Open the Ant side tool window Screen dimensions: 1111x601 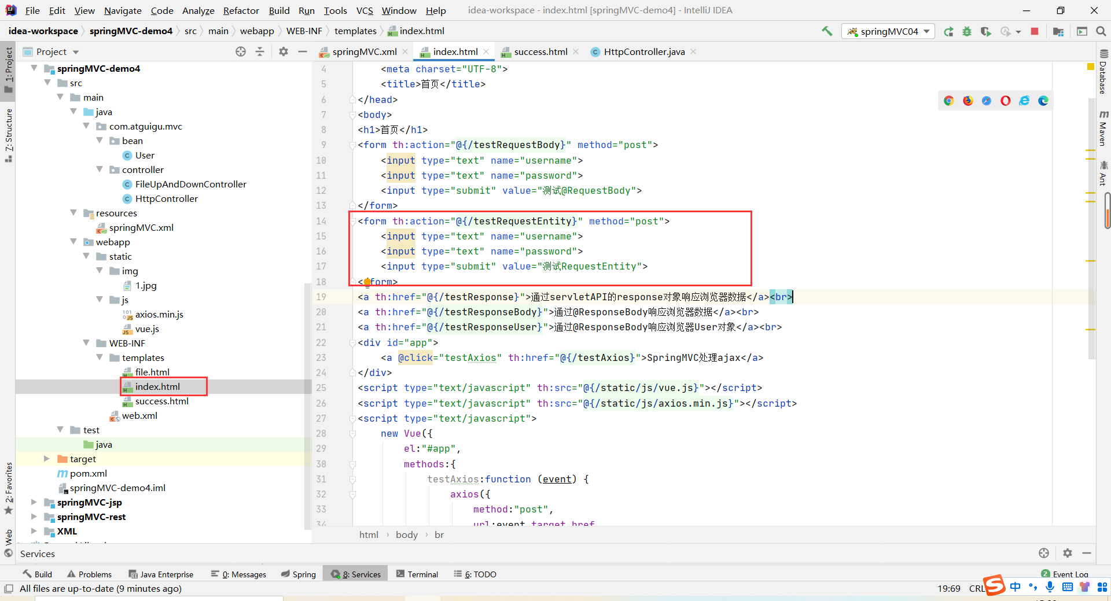coord(1103,173)
